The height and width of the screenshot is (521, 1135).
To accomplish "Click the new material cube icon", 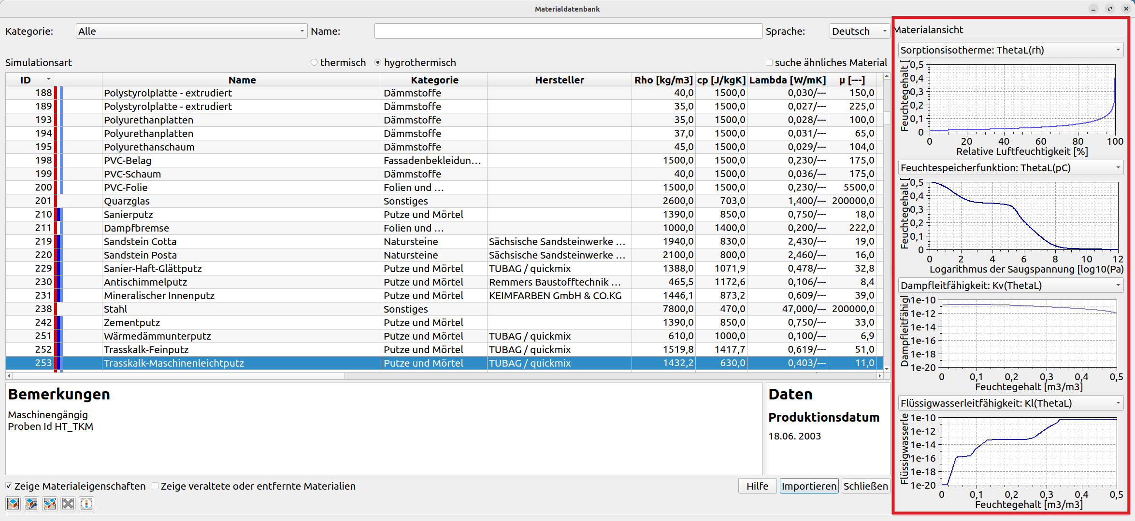I will tap(13, 504).
